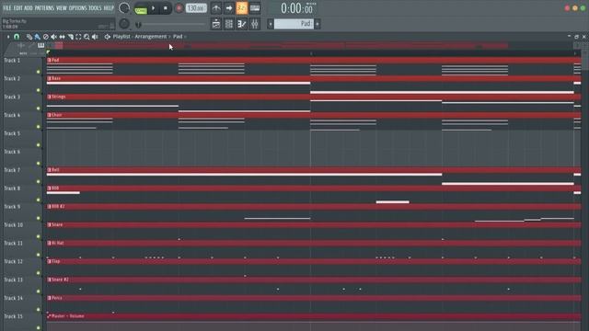
Task: Select the Mute tool
Action: pos(53,37)
